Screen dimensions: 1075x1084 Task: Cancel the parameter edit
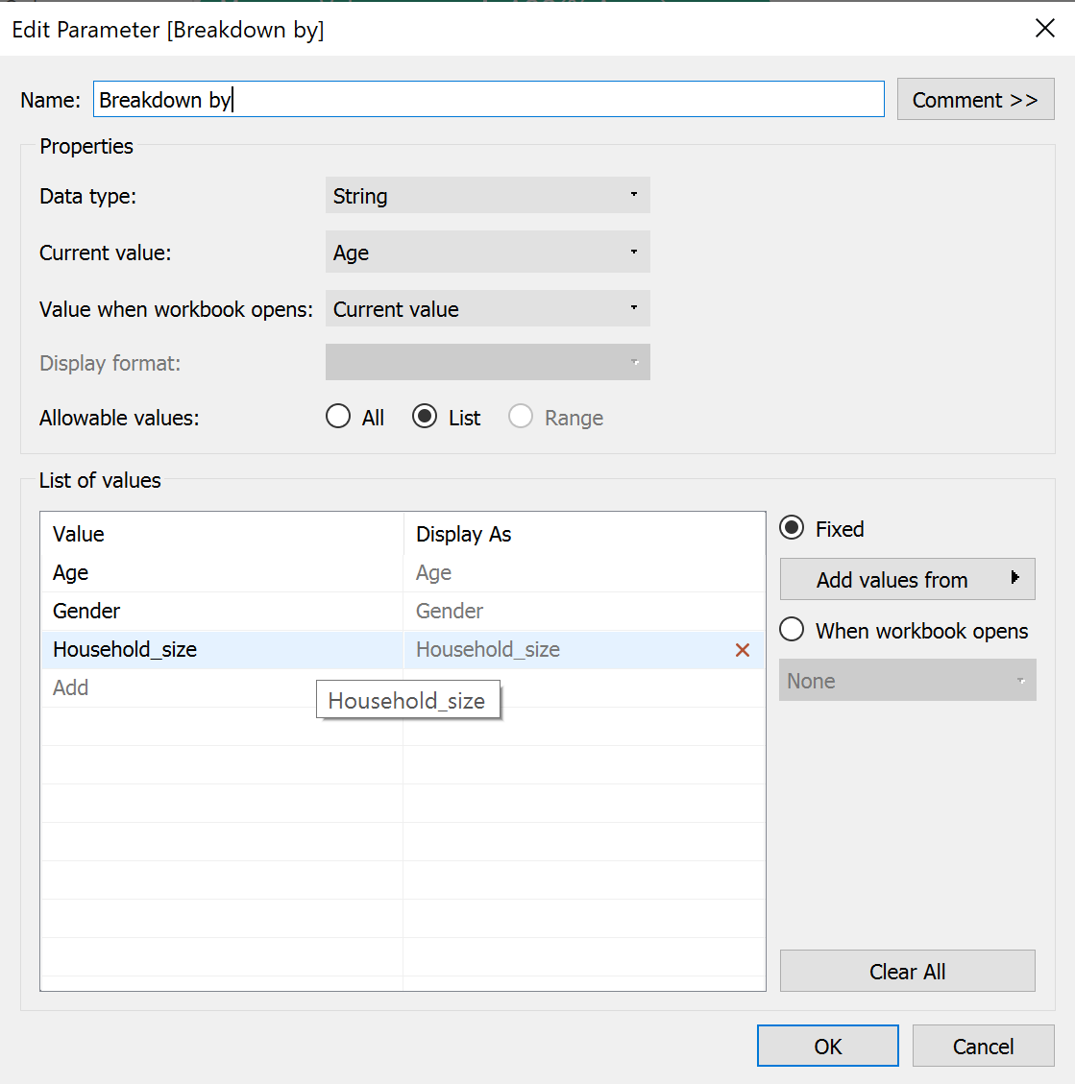982,1046
